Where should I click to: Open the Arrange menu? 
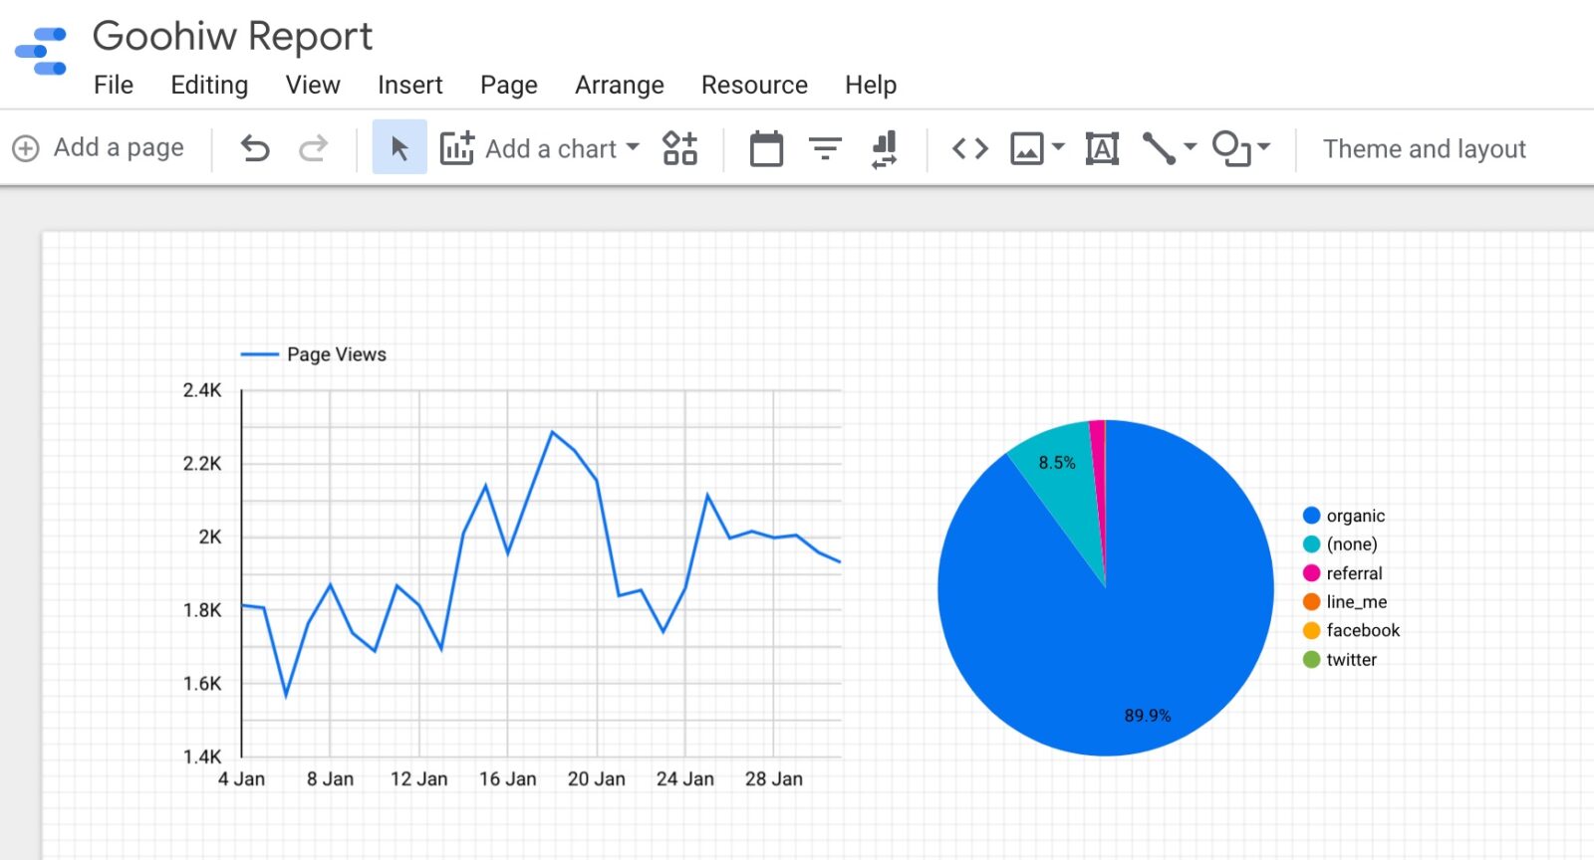click(619, 86)
